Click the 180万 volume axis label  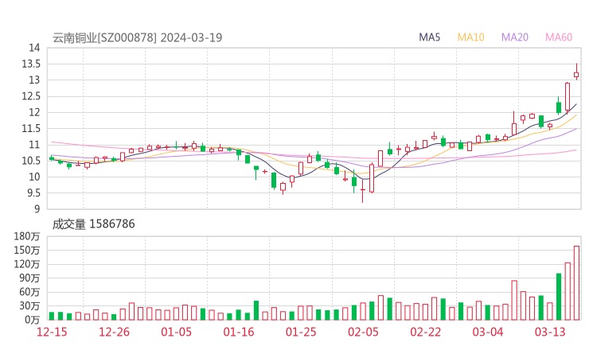point(27,236)
